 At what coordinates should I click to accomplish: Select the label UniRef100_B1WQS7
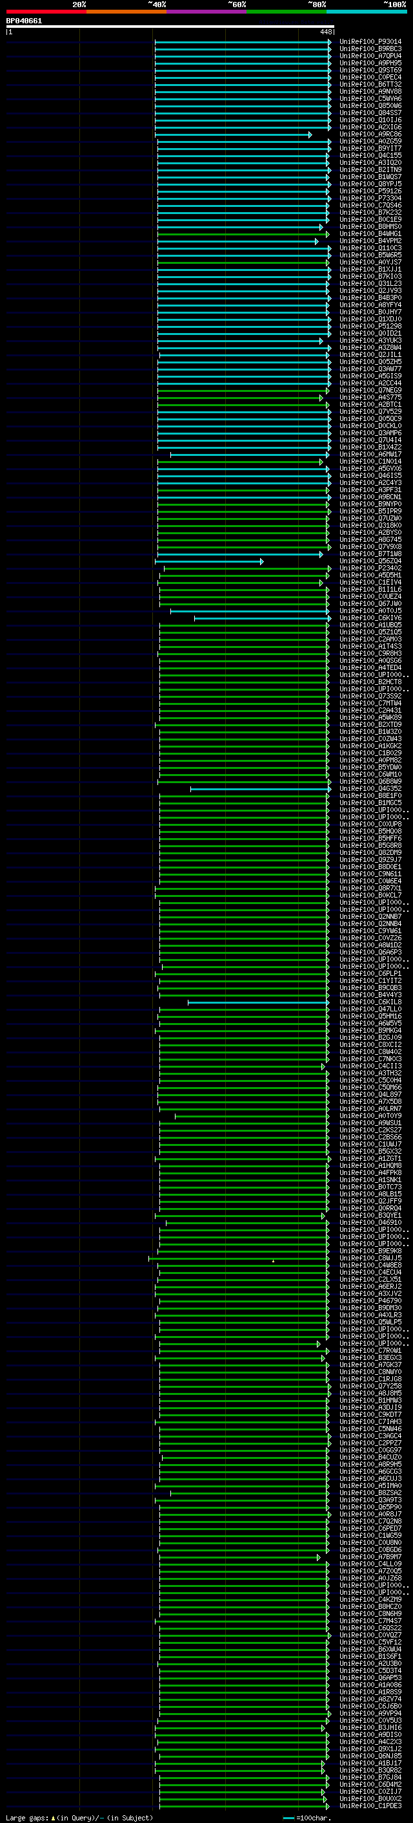click(x=370, y=177)
